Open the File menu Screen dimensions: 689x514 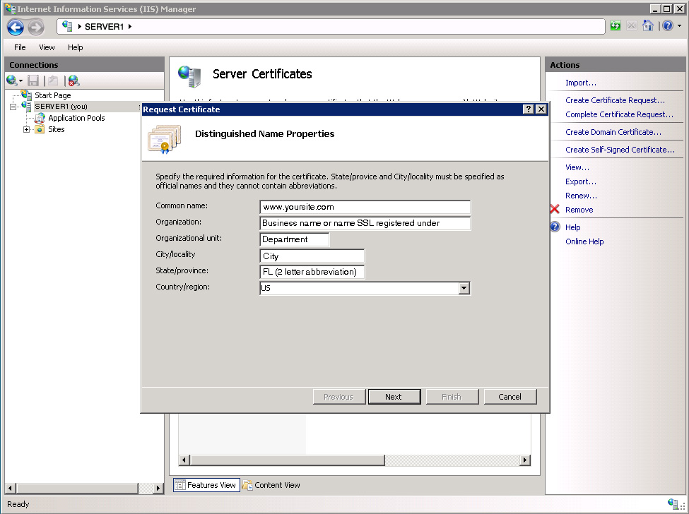pos(20,47)
